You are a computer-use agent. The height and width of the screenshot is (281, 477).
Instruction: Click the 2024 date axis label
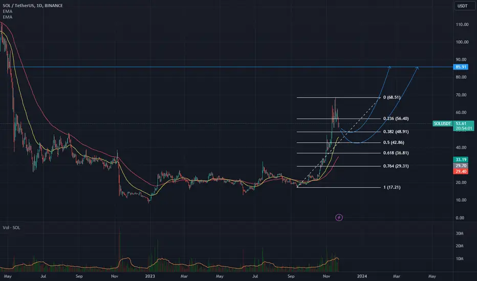[362, 276]
